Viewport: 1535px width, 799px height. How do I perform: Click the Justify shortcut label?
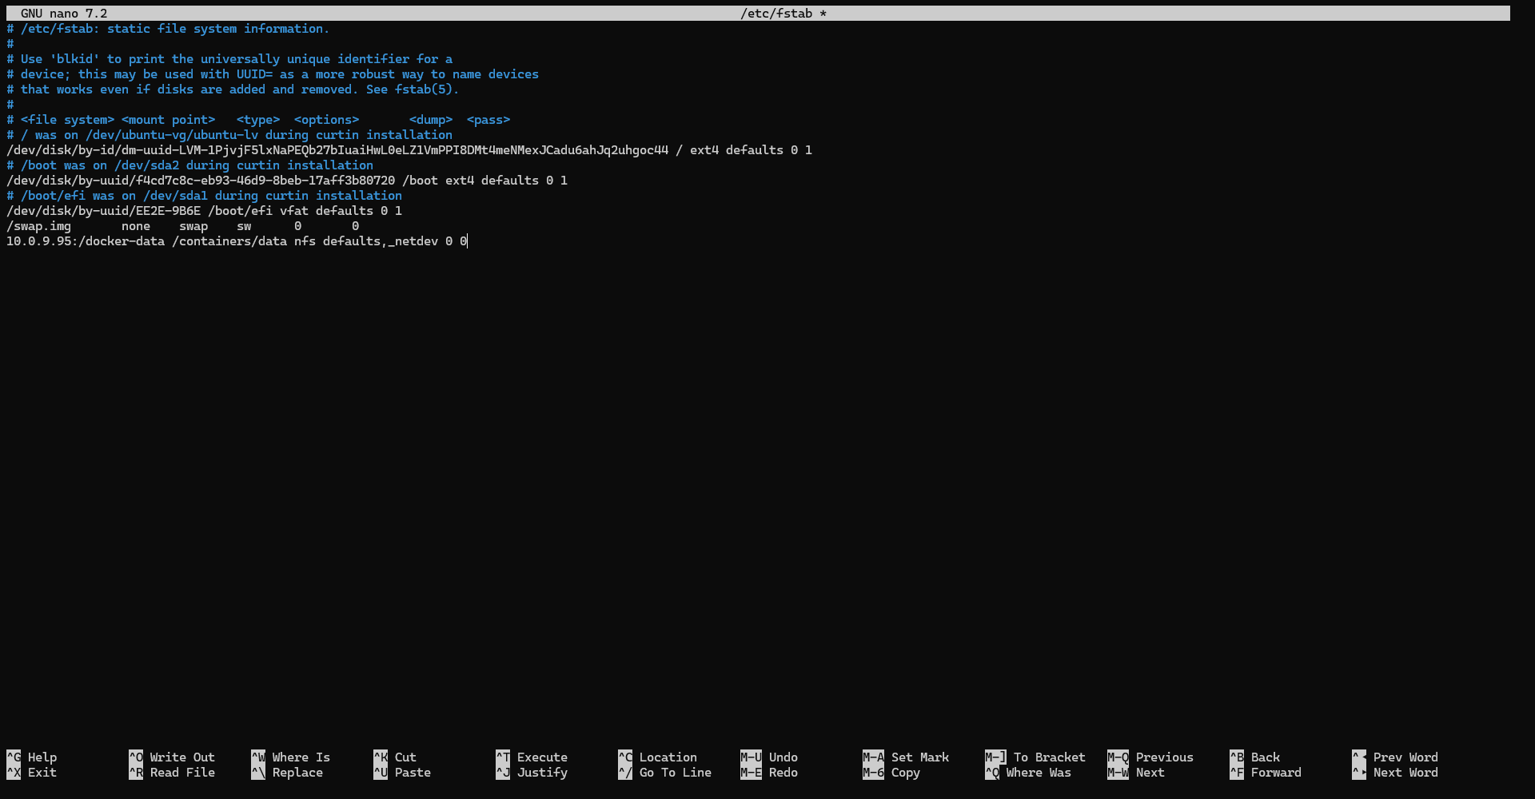pos(541,773)
